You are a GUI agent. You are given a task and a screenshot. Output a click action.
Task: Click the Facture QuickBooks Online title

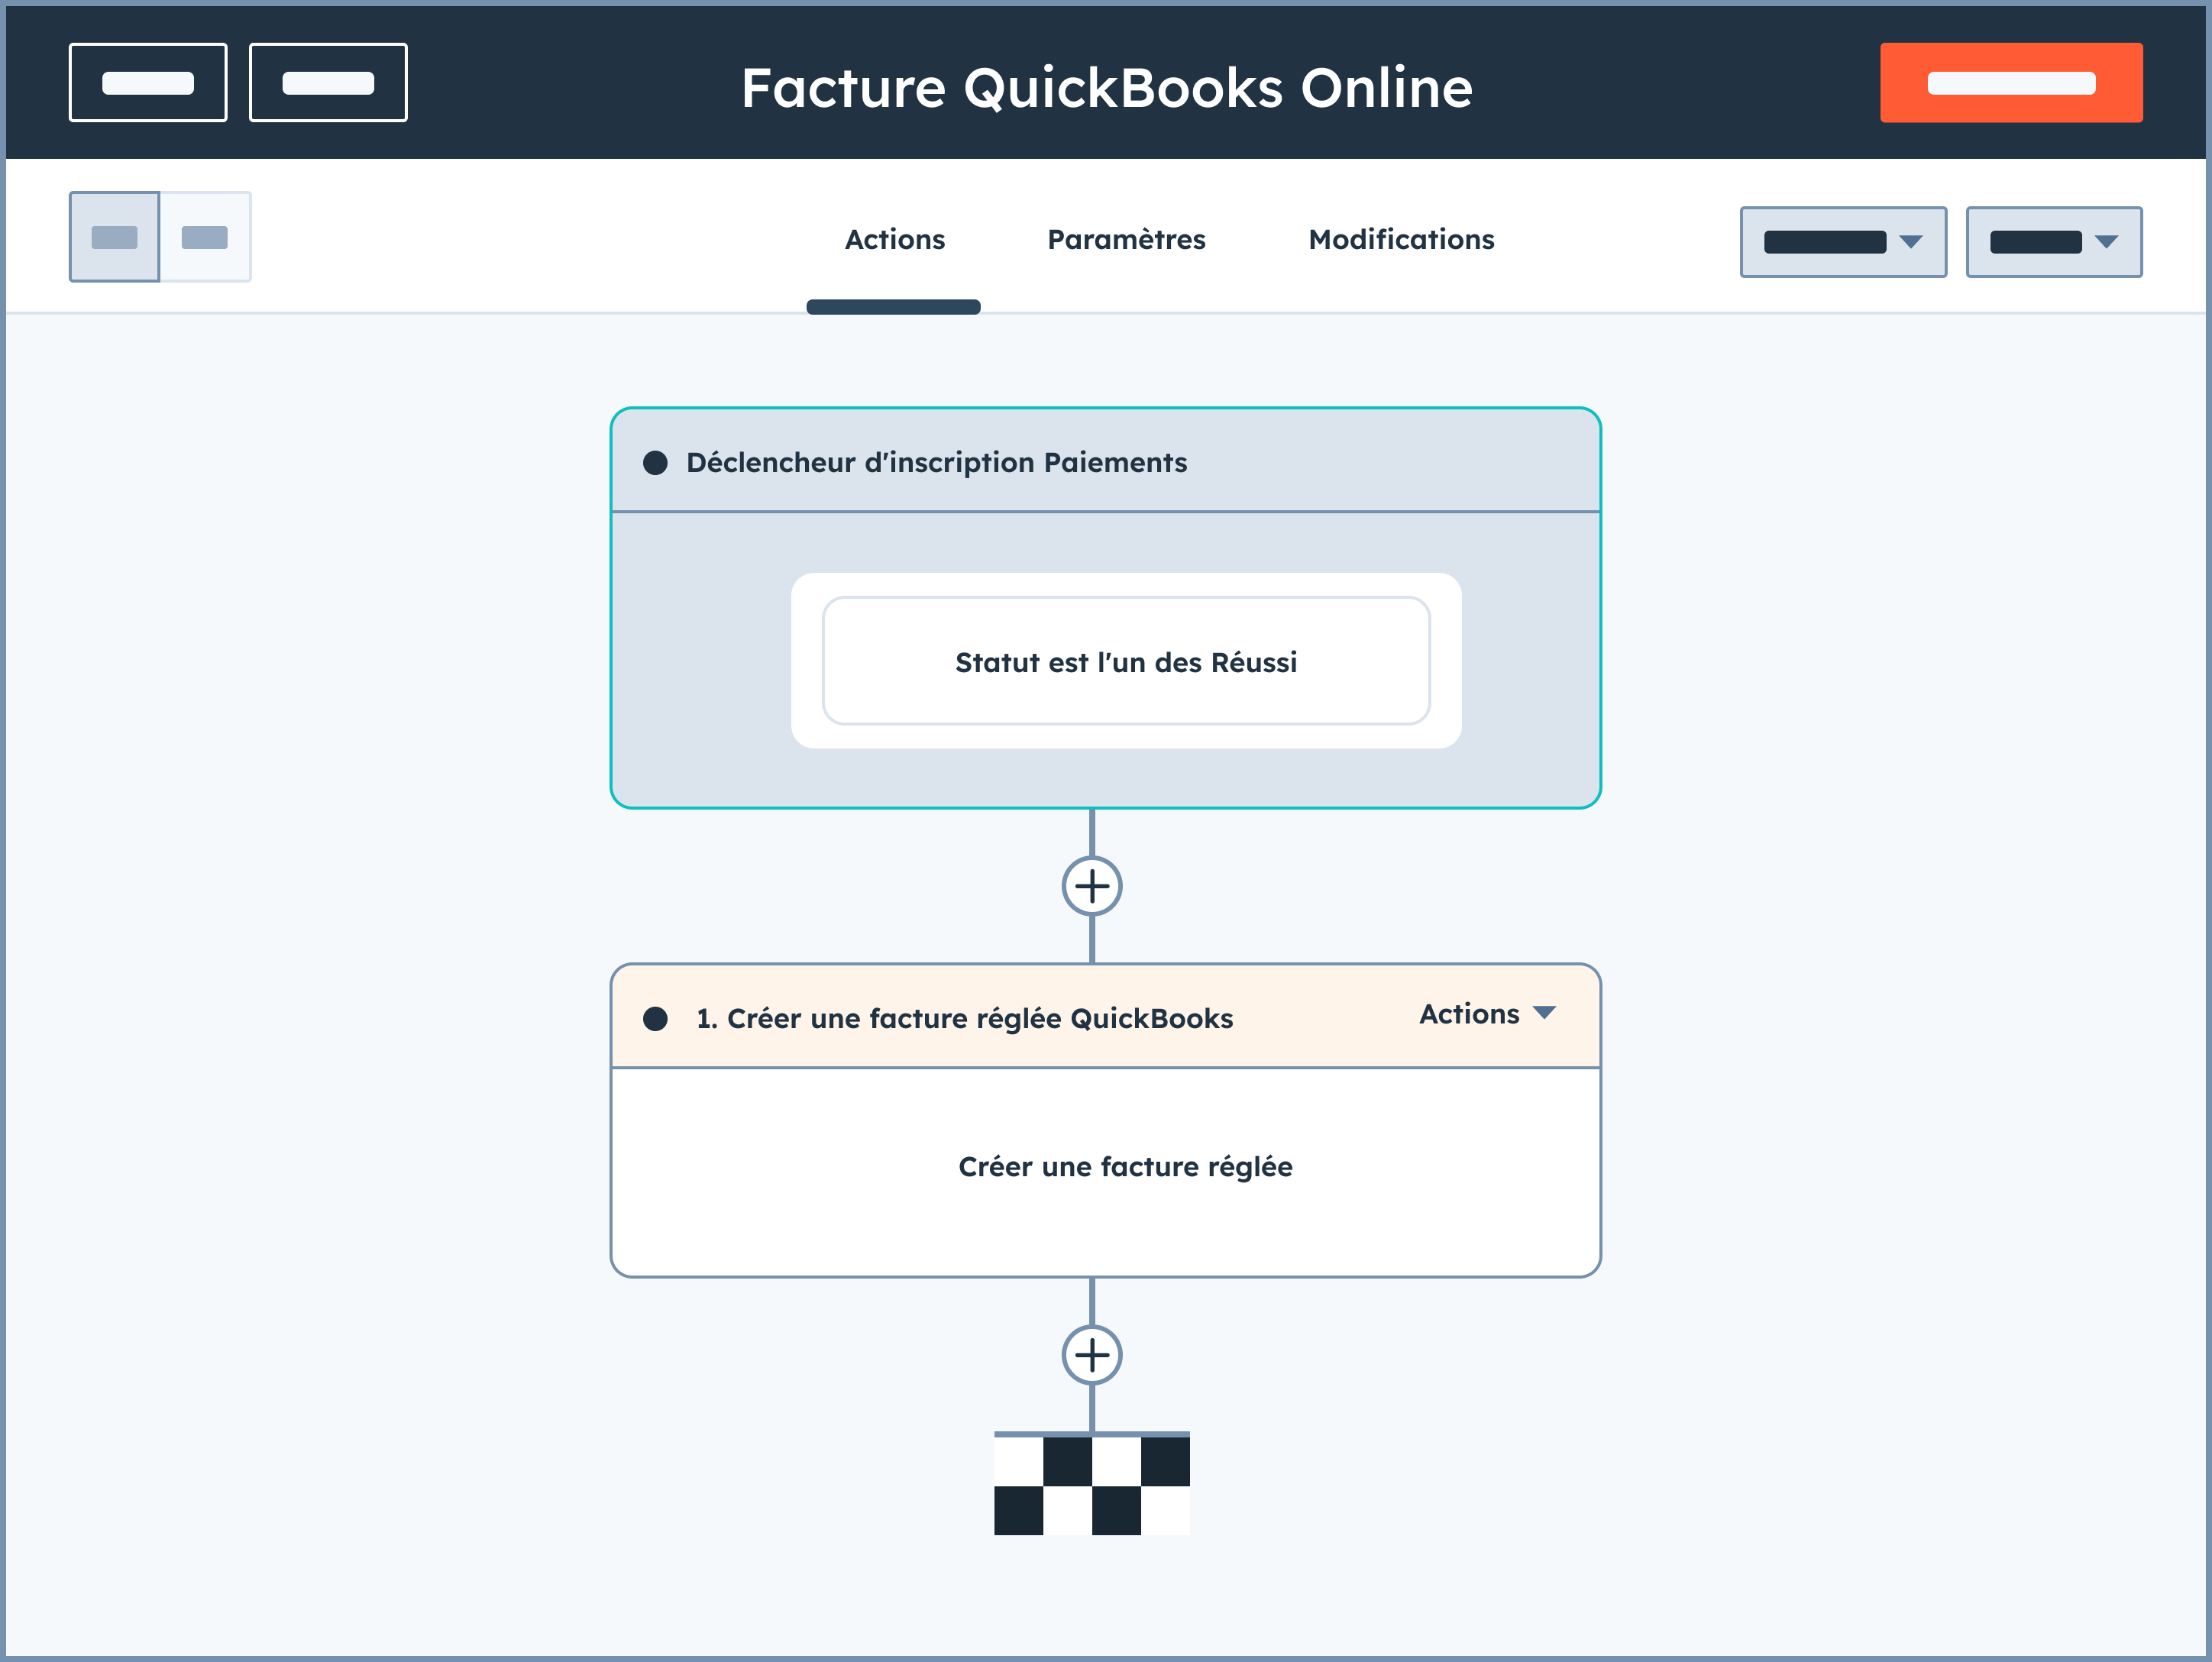[1106, 88]
